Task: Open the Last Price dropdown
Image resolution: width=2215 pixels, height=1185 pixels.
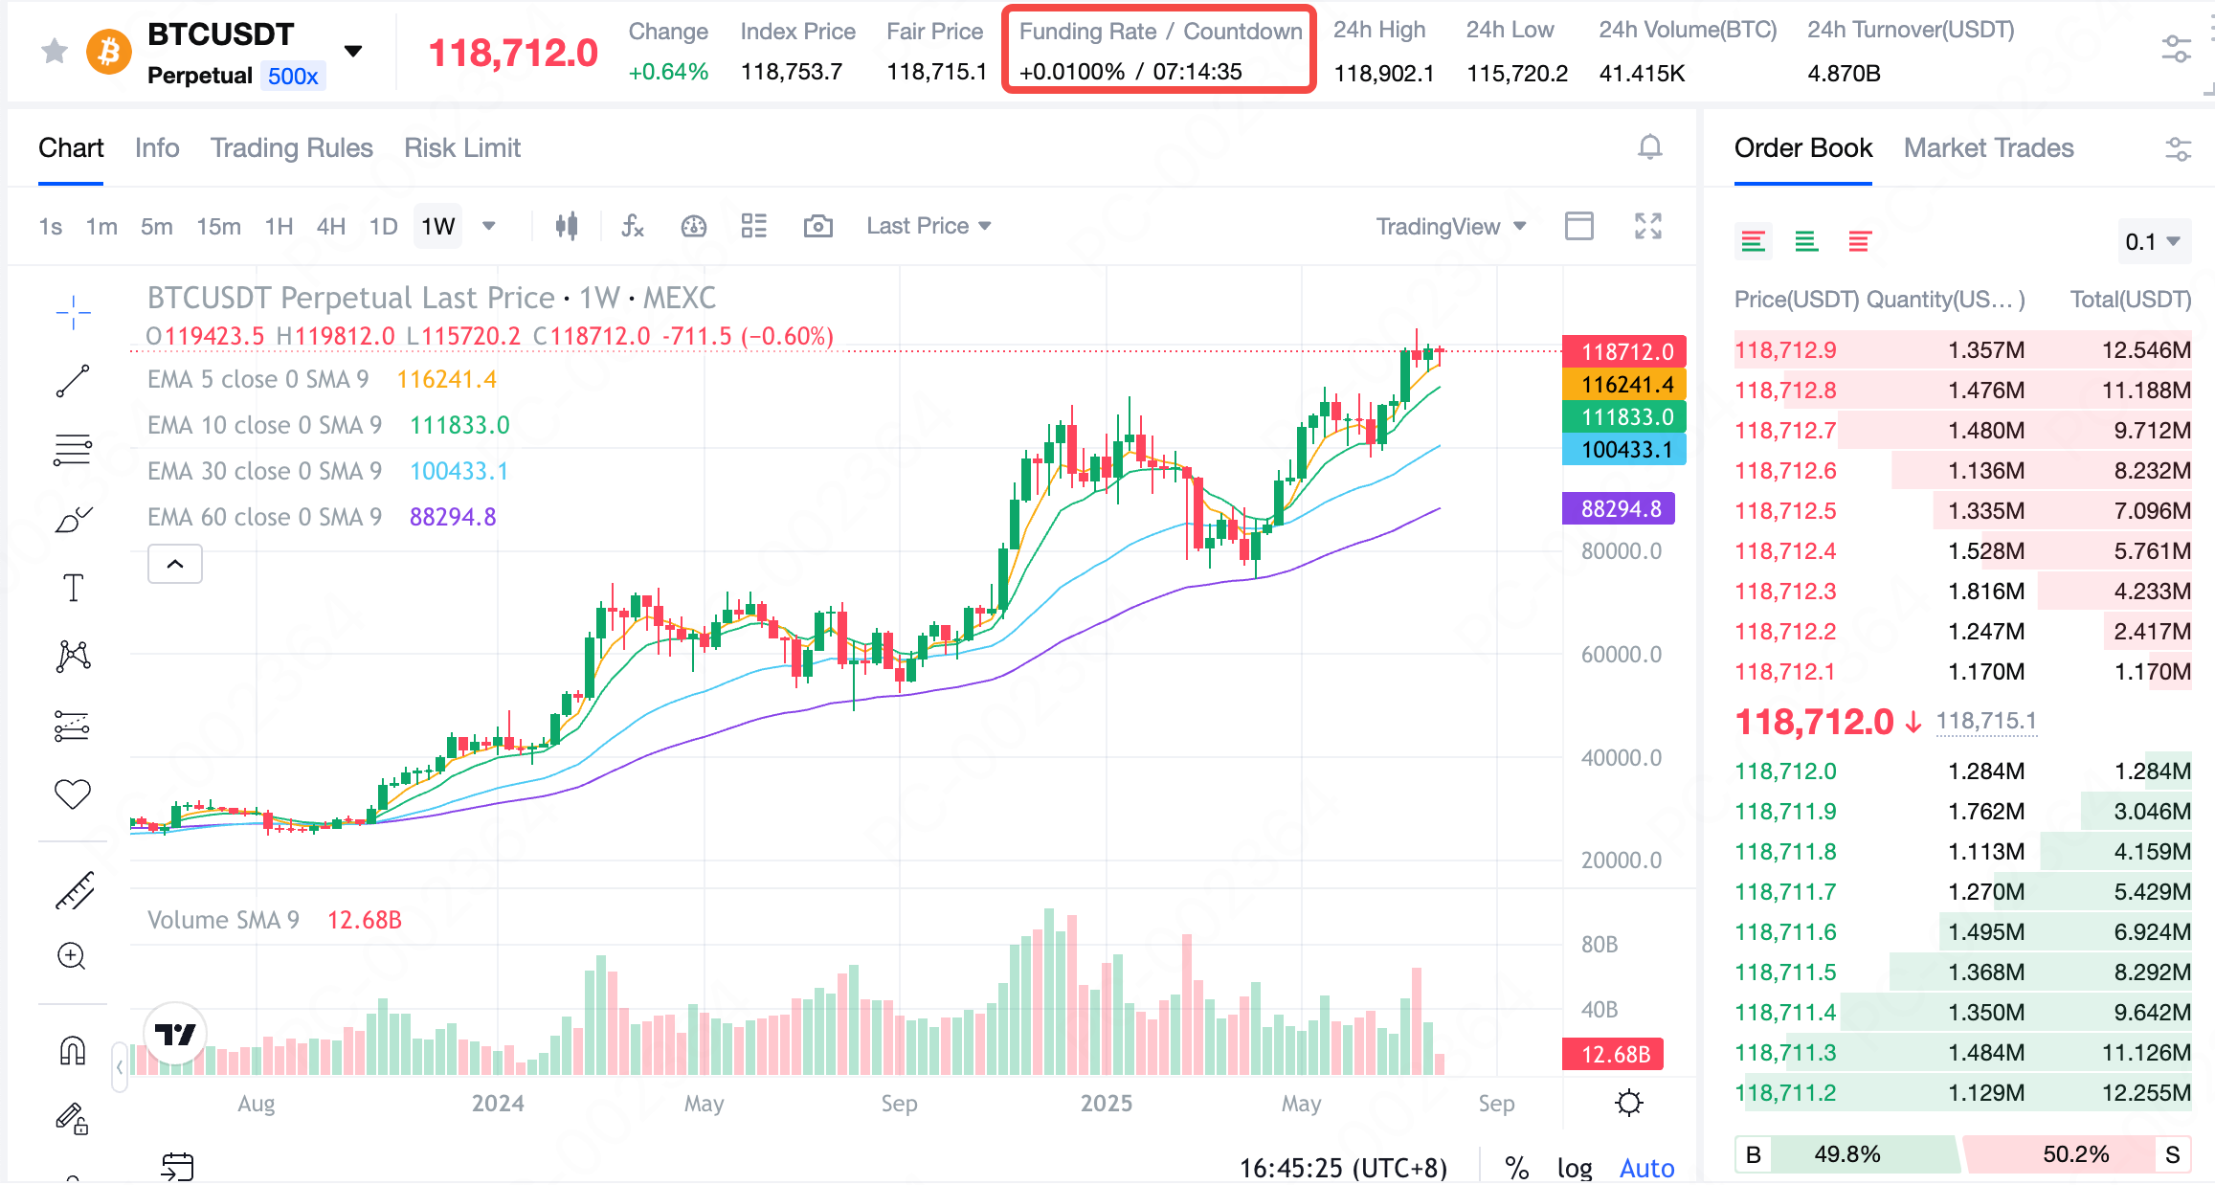Action: tap(928, 226)
